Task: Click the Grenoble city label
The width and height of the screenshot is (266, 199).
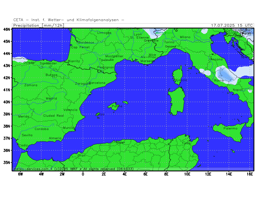Action: click(x=151, y=40)
